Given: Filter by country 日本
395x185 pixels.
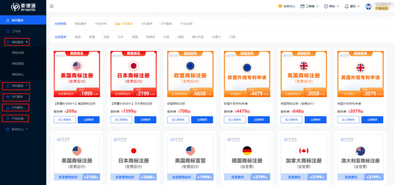Looking at the screenshot, I should point(121,37).
